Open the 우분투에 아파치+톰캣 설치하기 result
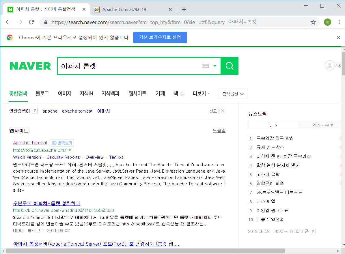The width and height of the screenshot is (345, 254). [47, 203]
